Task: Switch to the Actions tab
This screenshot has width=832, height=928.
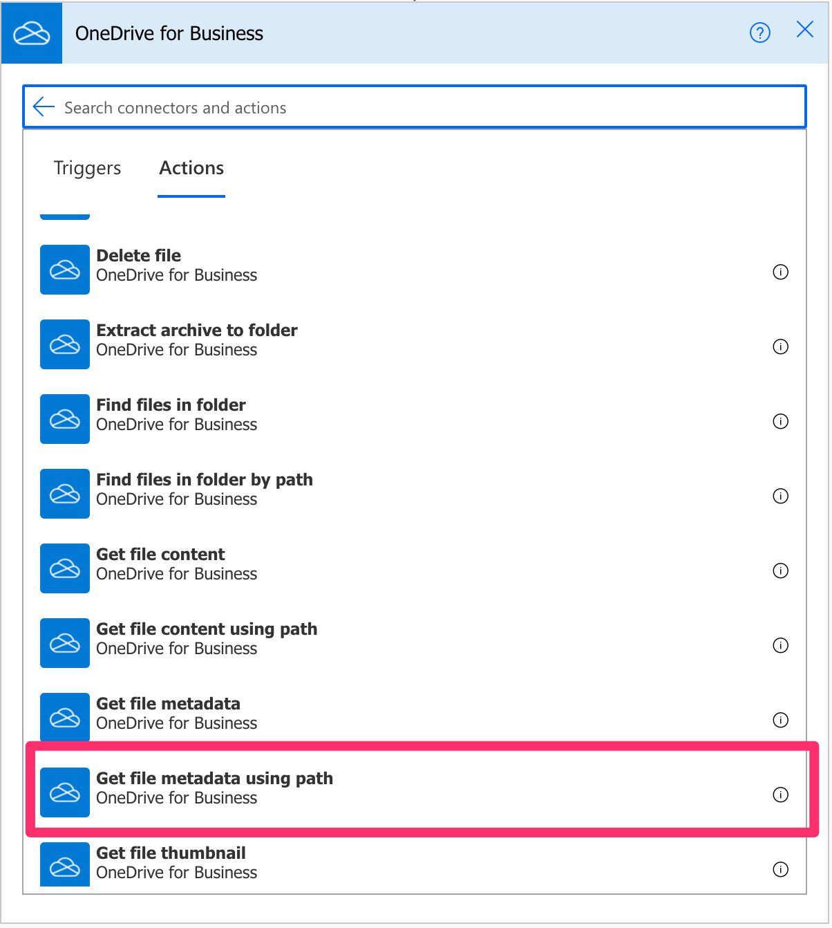Action: [191, 168]
